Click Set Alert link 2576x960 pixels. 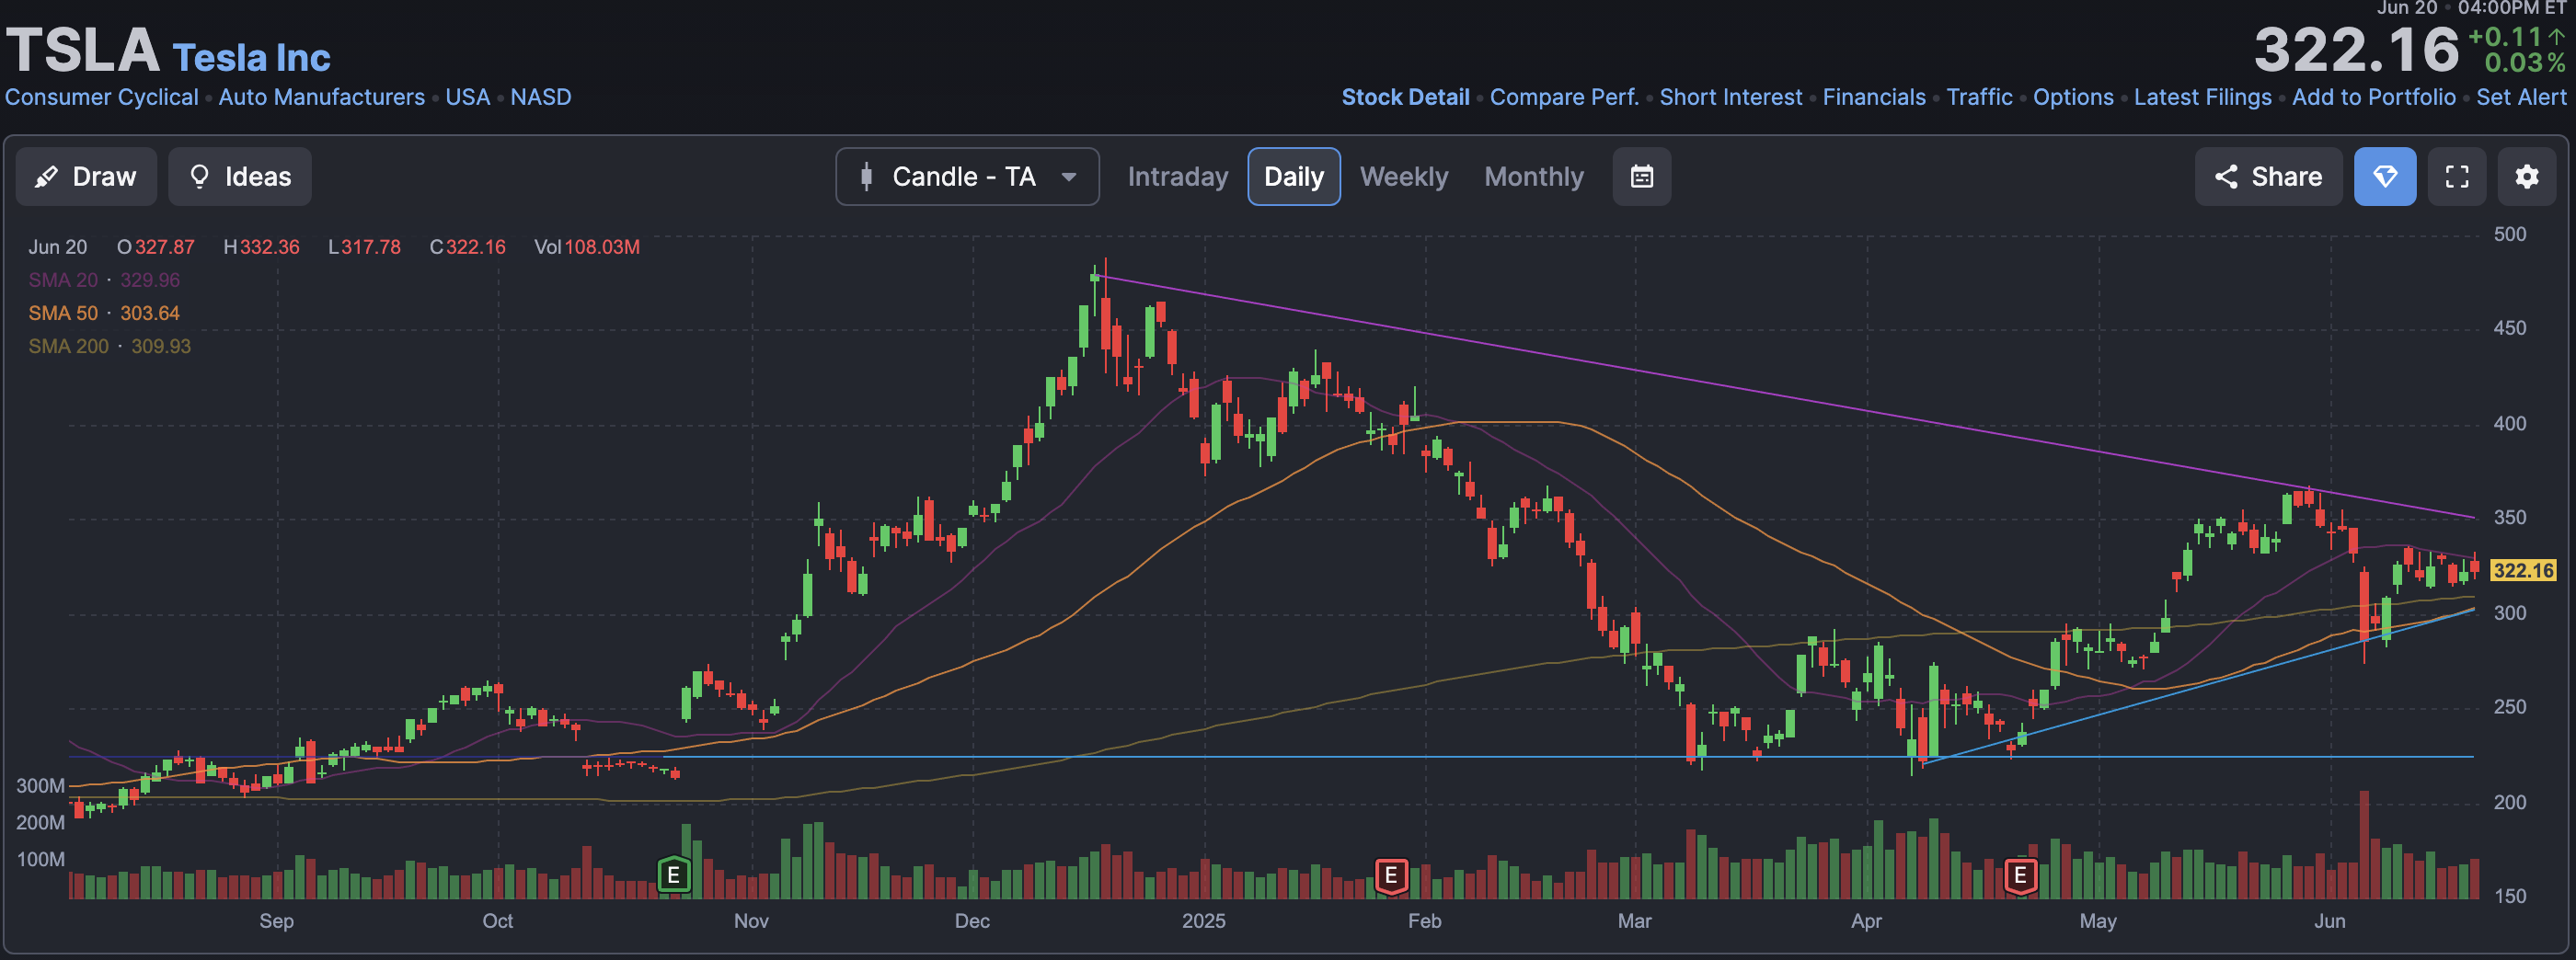pyautogui.click(x=2520, y=97)
